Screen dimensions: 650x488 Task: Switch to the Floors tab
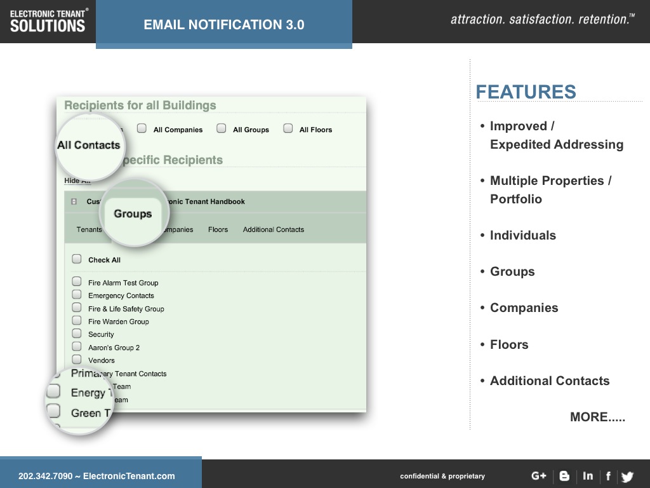pos(218,229)
